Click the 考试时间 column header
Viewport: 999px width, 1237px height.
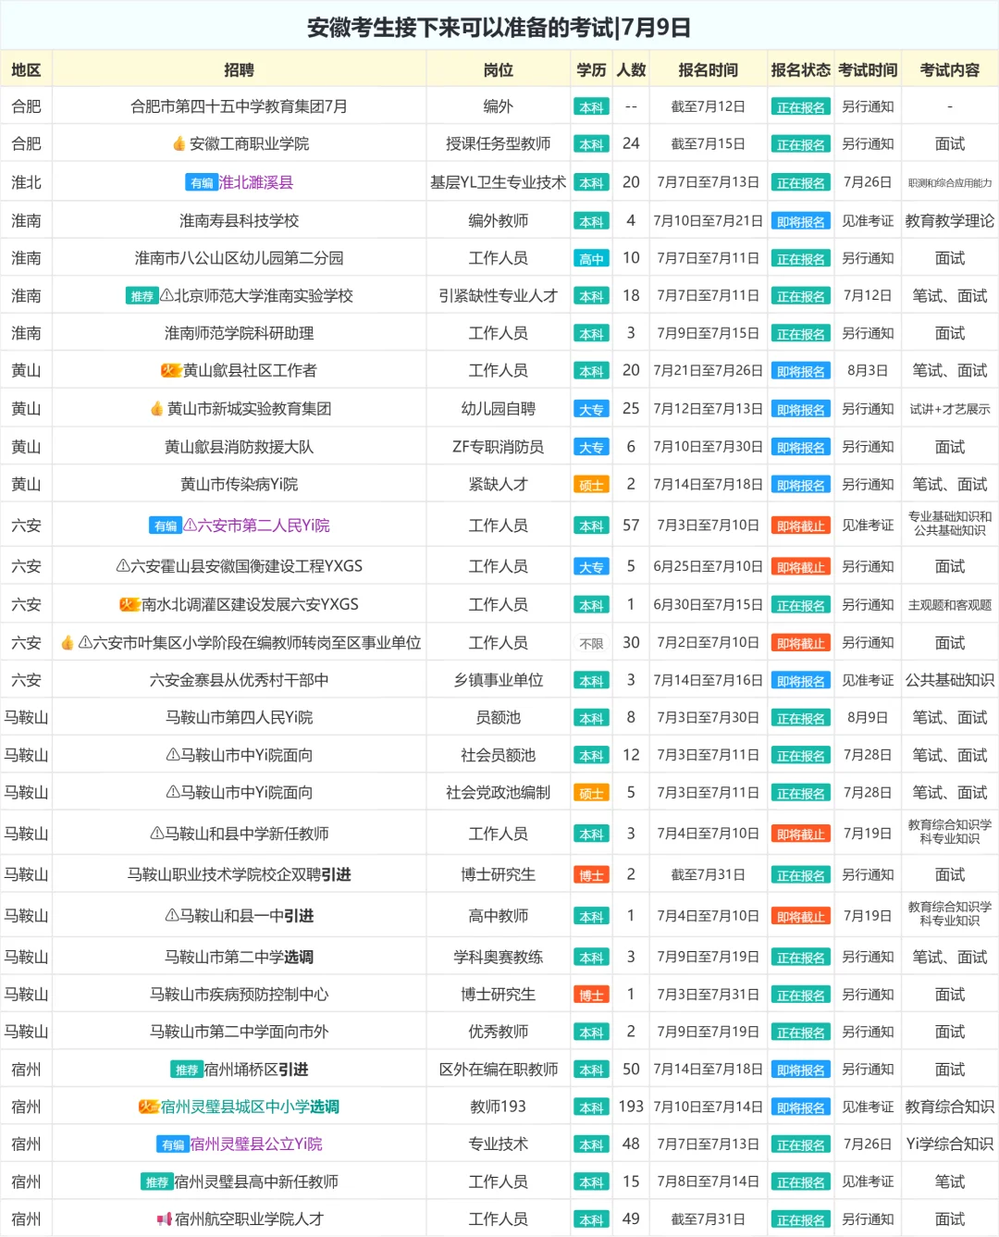pyautogui.click(x=868, y=69)
